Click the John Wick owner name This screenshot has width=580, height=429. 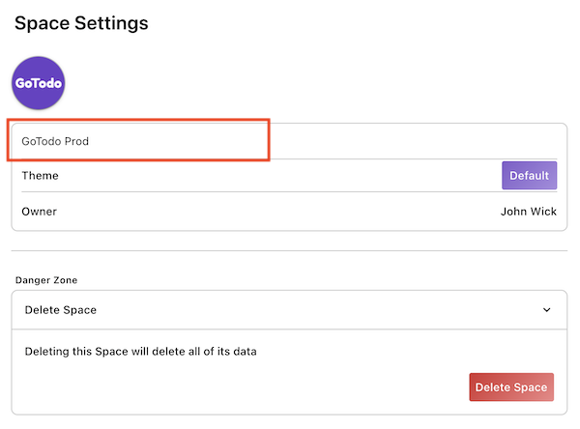tap(528, 212)
